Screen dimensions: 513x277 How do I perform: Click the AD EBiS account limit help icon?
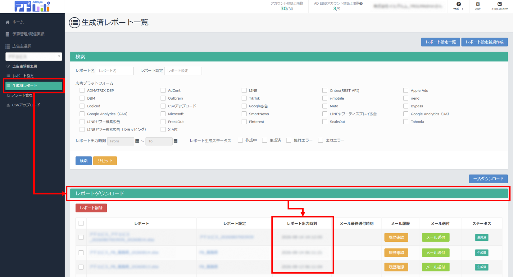pos(361,4)
